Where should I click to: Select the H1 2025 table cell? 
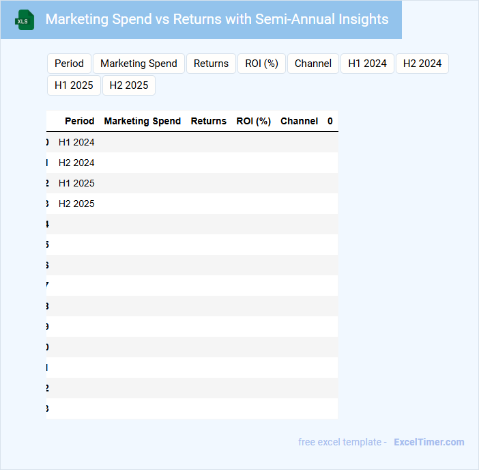tap(76, 183)
